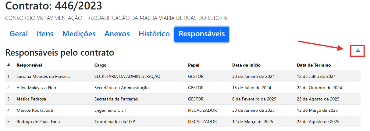
Task: Select the Rodrigo de Paula Faria row
Action: coord(38,122)
